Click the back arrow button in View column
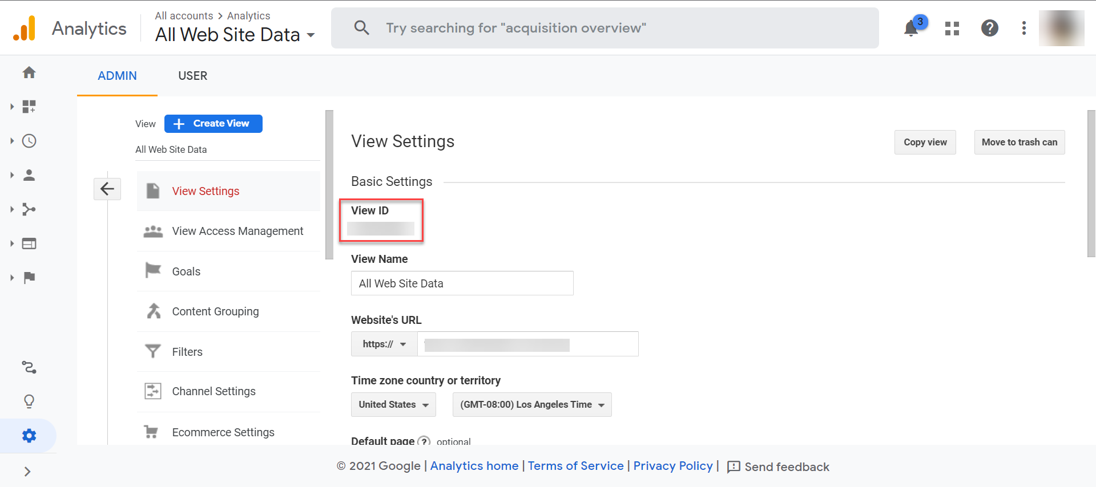 [x=107, y=189]
